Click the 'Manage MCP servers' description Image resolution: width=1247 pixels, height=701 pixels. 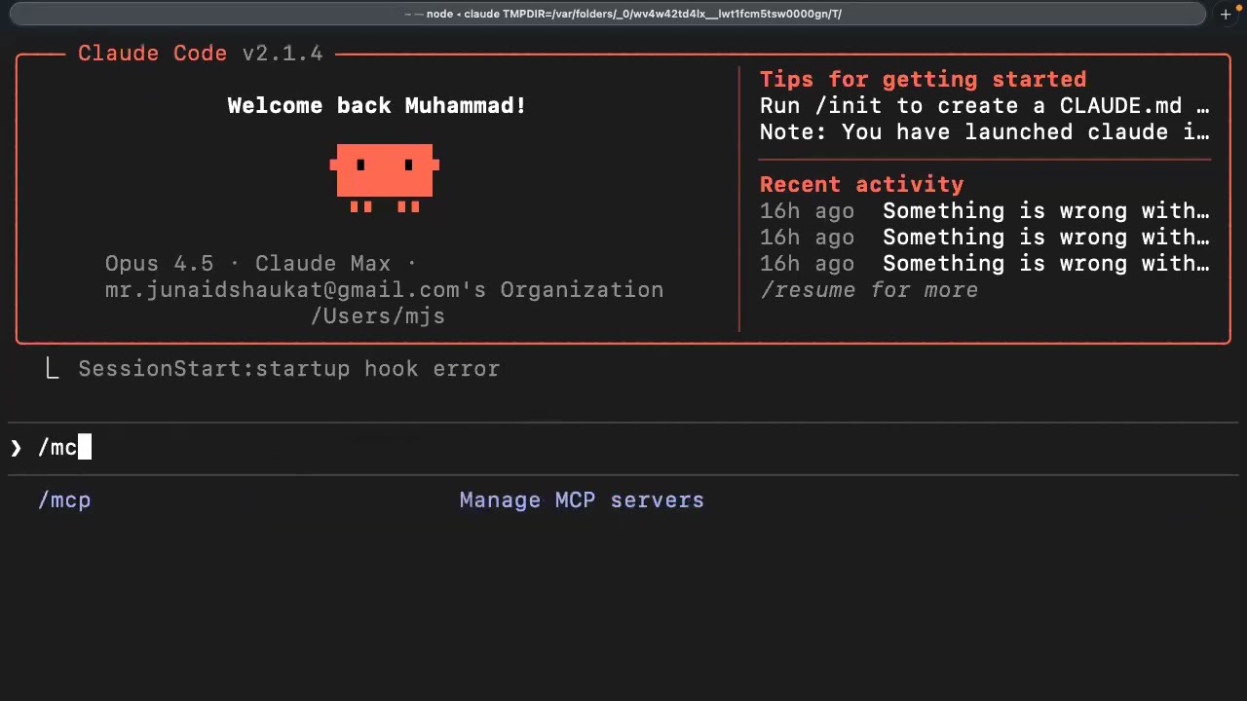pos(582,500)
